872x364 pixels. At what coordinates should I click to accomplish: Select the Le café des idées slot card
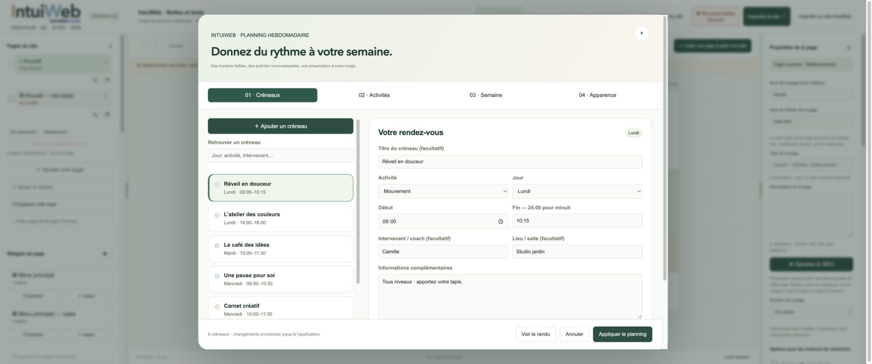[281, 249]
